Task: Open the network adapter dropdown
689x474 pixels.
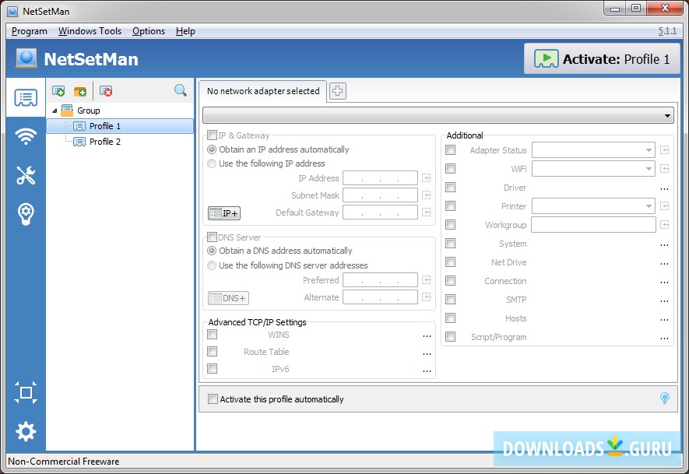Action: click(x=438, y=116)
